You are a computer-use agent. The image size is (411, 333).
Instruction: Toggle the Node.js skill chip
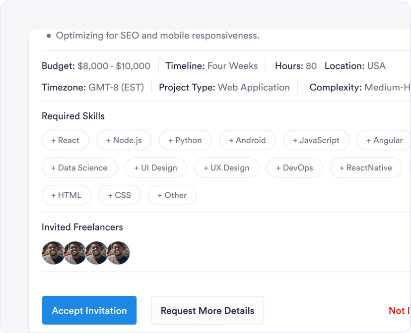(124, 140)
